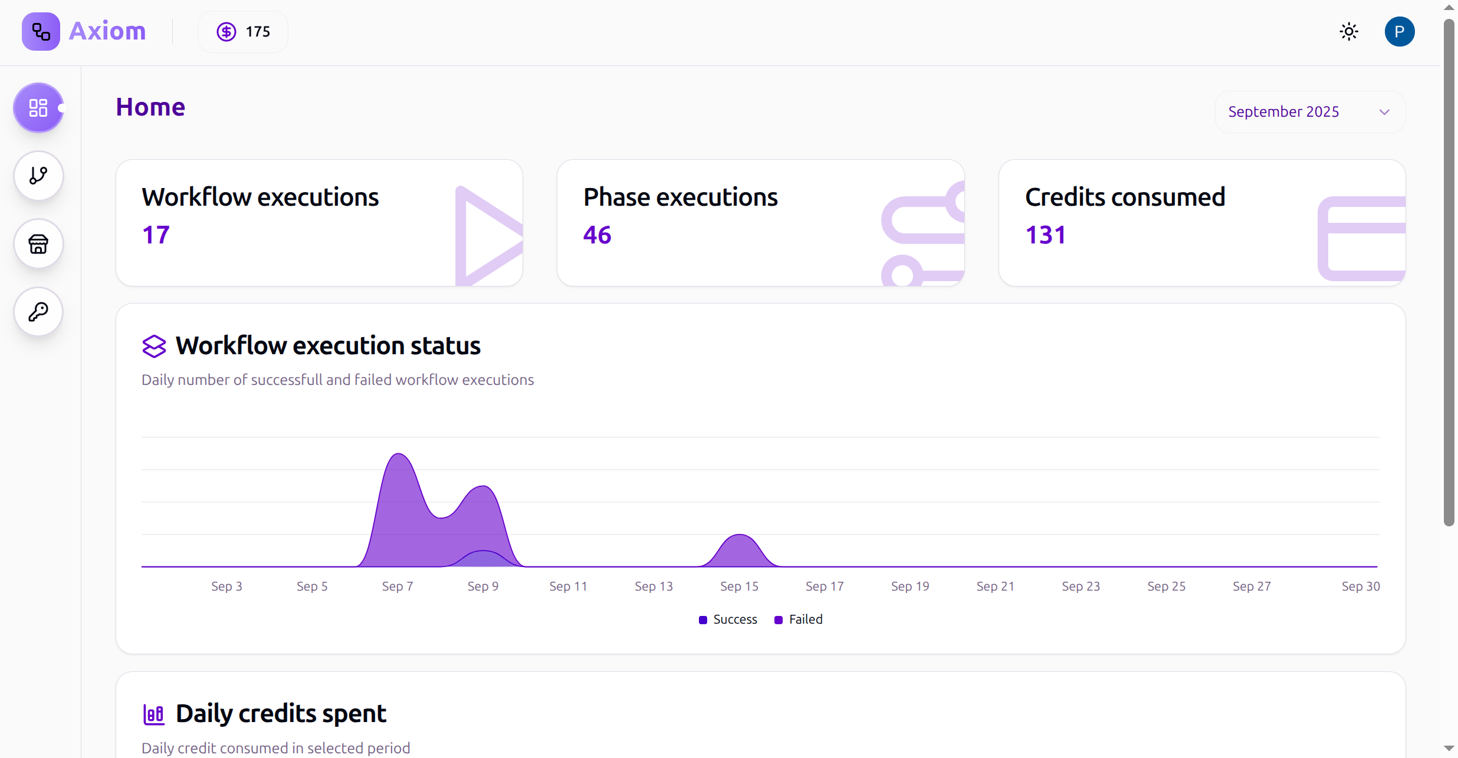
Task: Click the 175 credits balance button
Action: pos(258,32)
